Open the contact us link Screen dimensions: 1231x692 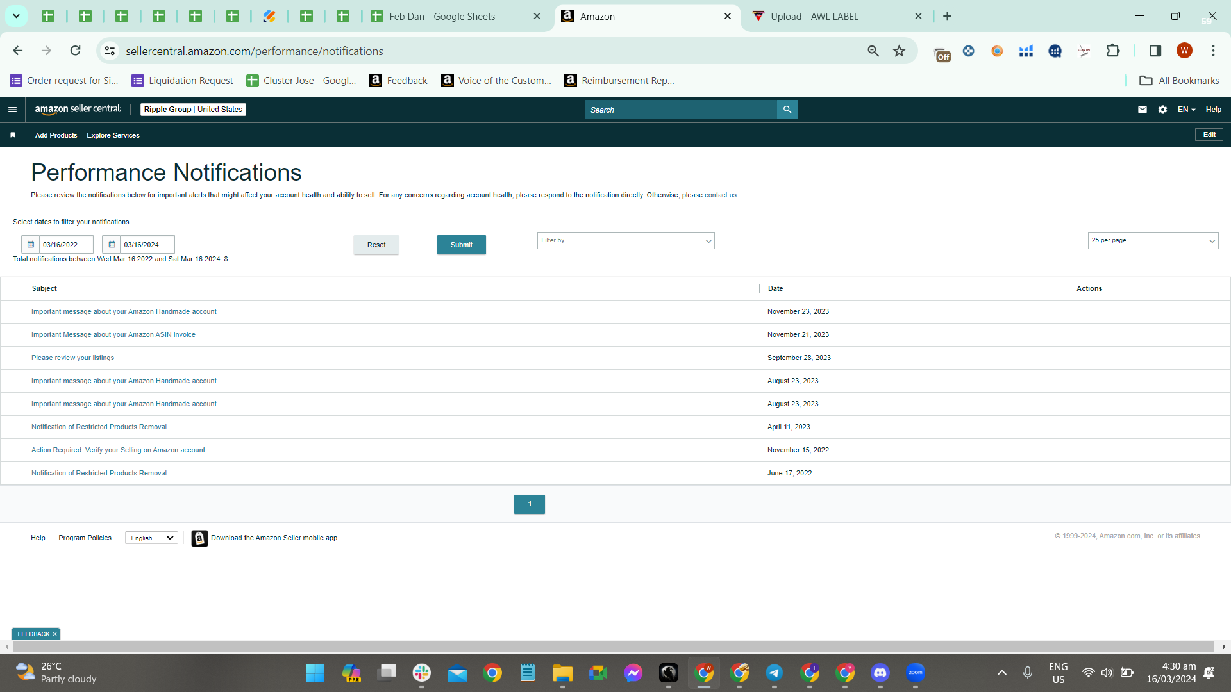click(x=721, y=195)
